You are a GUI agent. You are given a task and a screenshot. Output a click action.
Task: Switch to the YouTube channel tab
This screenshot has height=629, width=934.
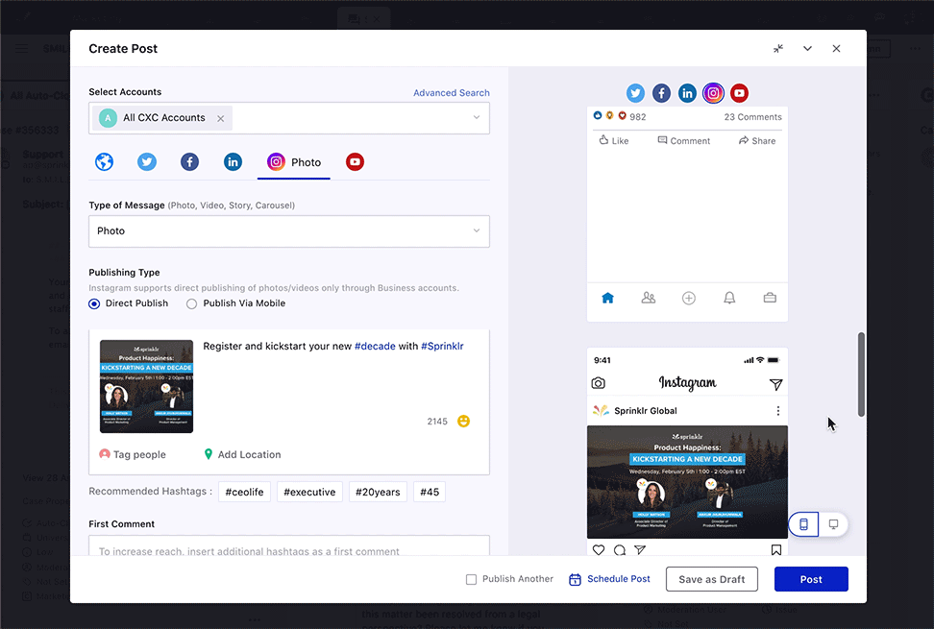coord(355,162)
